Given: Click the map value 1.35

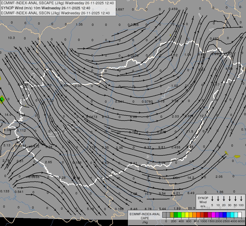Looking at the screenshot, I should [79, 24].
